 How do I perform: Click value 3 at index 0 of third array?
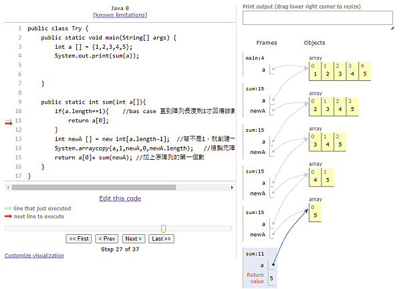coord(315,144)
